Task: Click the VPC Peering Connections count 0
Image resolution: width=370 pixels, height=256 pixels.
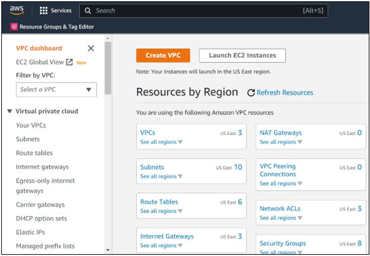Action: pos(359,167)
